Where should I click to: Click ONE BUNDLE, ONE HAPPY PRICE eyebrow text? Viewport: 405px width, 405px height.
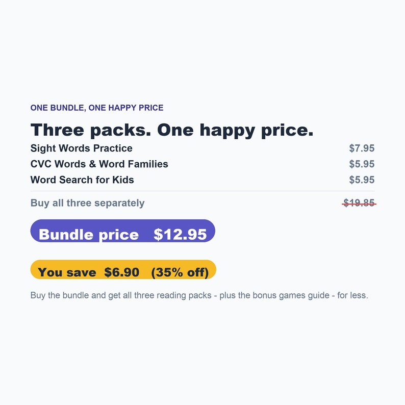[x=97, y=108]
